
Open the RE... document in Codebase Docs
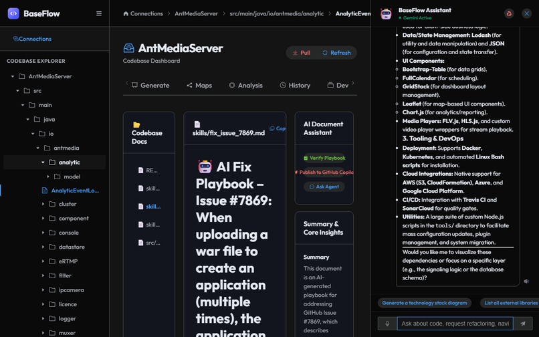tap(148, 171)
